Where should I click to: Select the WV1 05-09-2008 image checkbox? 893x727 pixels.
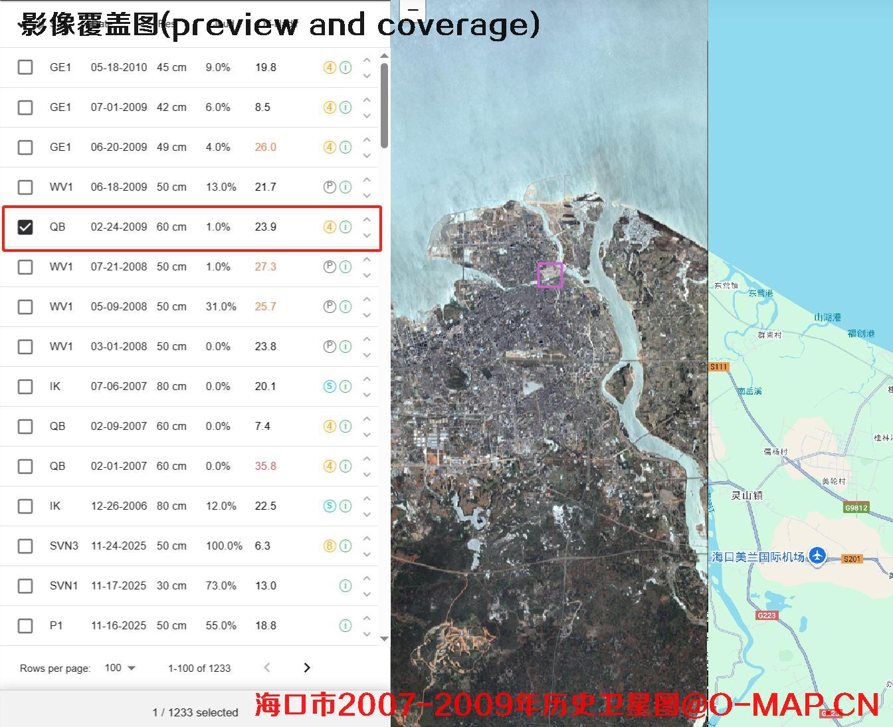(x=25, y=306)
